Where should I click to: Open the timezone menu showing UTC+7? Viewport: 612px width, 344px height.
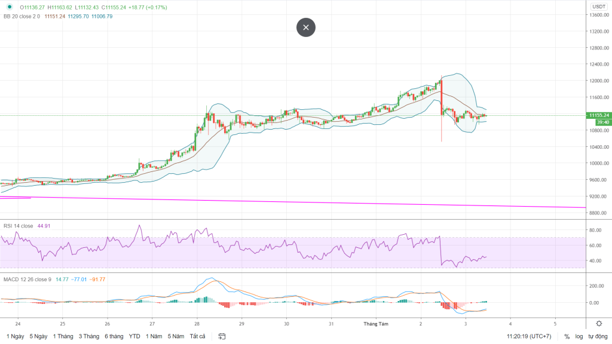click(x=529, y=336)
